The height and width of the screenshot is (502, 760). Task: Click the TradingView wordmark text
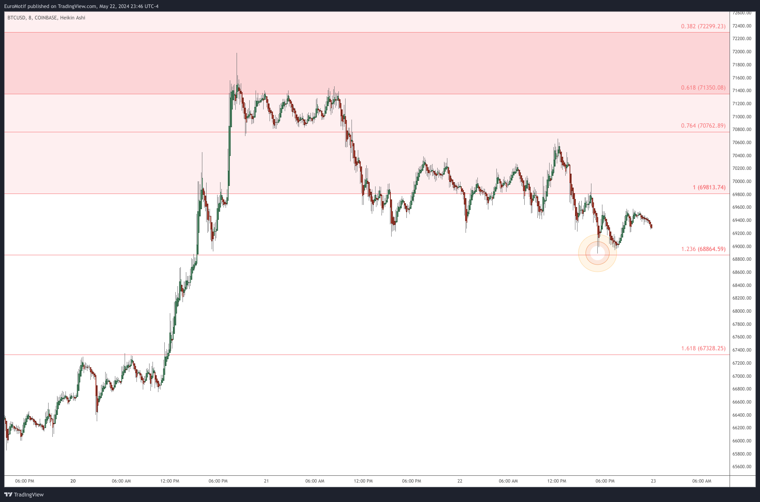point(29,494)
